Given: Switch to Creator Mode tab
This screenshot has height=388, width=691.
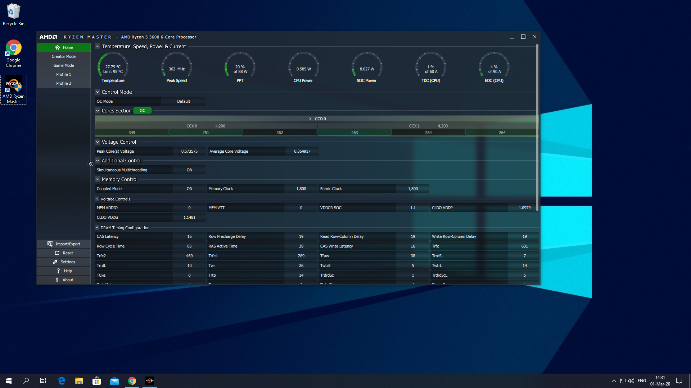Looking at the screenshot, I should [63, 56].
